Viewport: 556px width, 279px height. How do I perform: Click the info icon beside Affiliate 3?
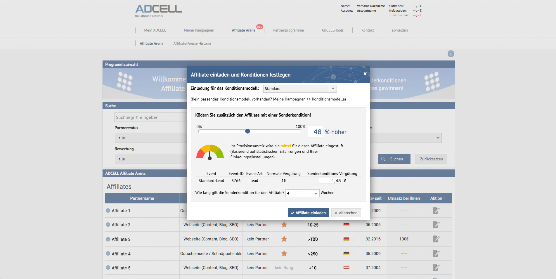pos(108,239)
